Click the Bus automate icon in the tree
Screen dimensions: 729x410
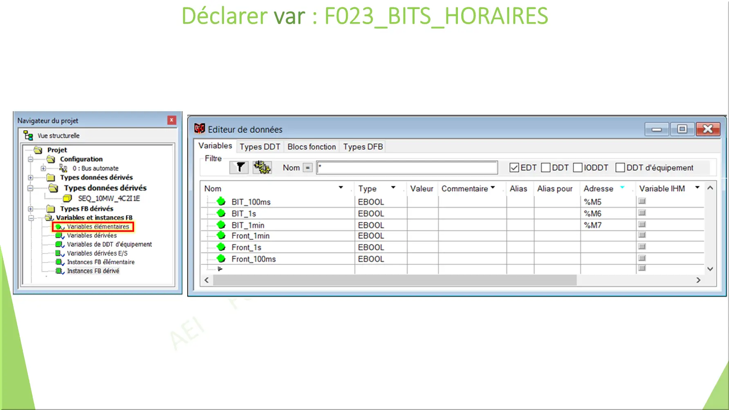tap(63, 168)
